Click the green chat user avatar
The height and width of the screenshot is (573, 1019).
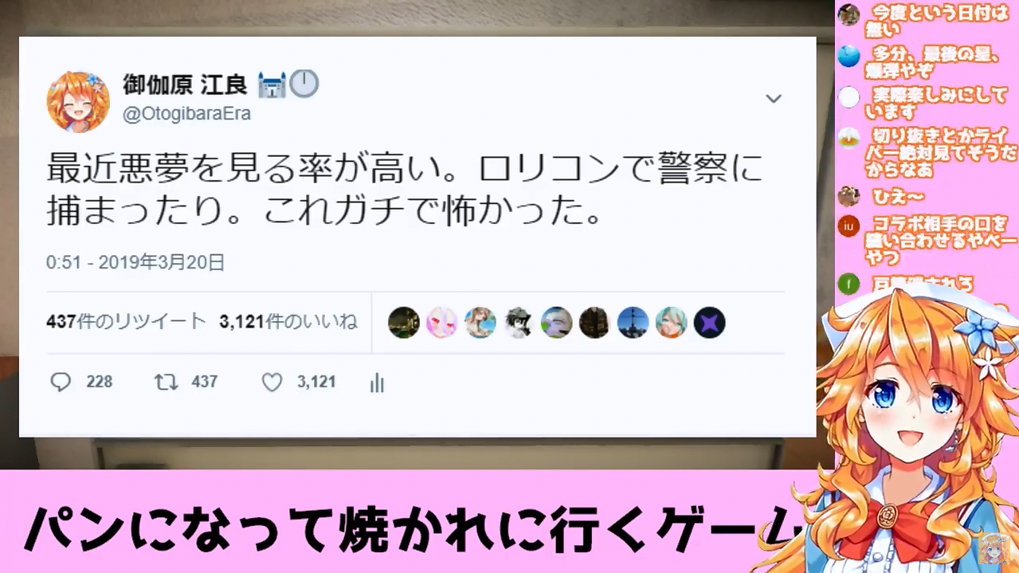coord(849,283)
